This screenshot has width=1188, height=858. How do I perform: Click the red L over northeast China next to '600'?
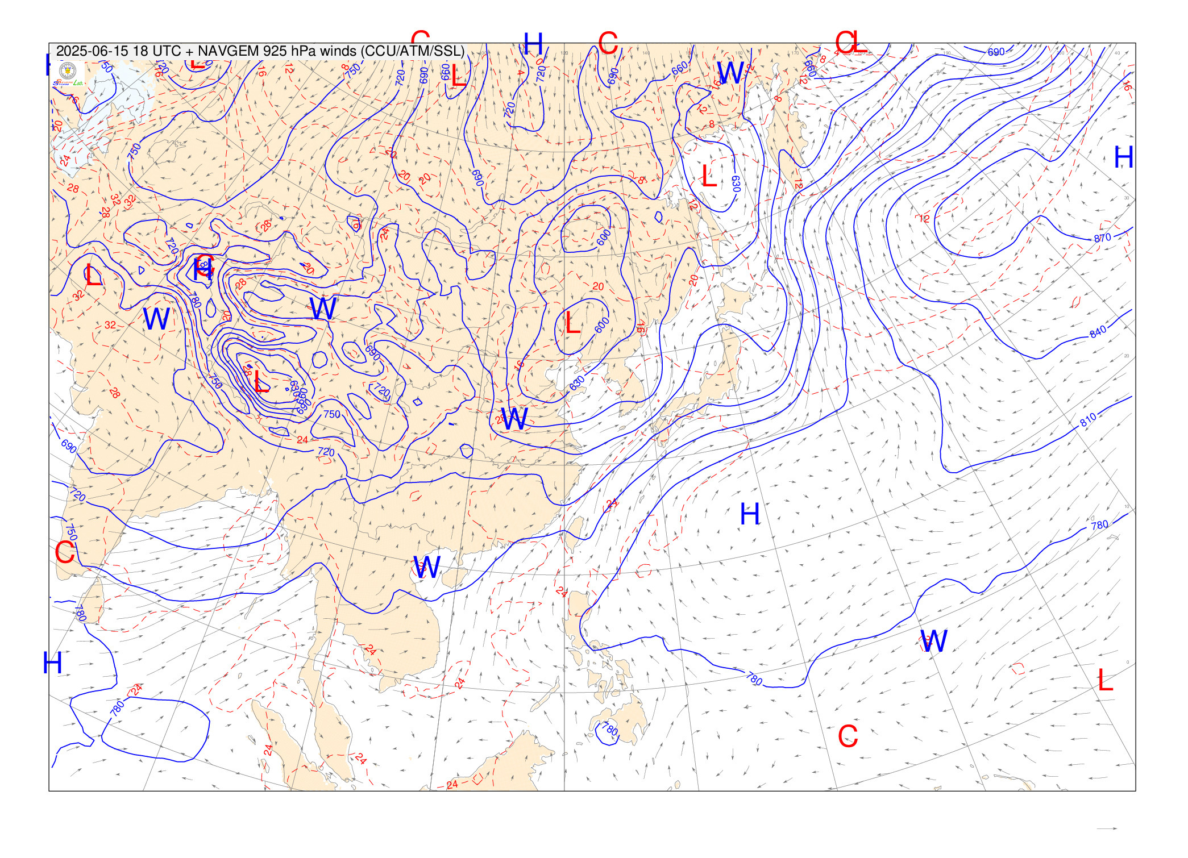coord(572,323)
